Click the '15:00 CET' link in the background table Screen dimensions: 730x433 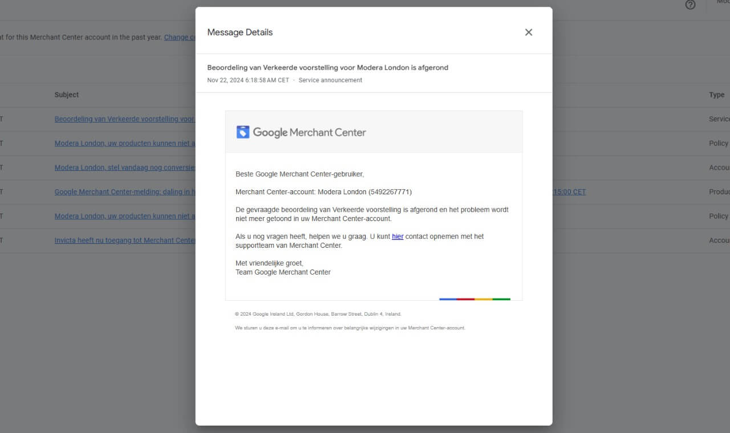tap(569, 192)
